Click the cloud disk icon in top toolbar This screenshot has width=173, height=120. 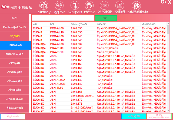120,5
